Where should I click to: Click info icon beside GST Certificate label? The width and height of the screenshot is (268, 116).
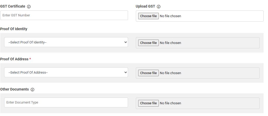point(29,7)
